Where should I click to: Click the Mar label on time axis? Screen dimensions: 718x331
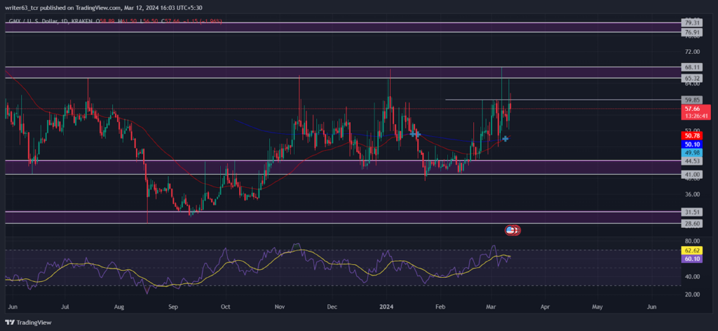pos(492,306)
